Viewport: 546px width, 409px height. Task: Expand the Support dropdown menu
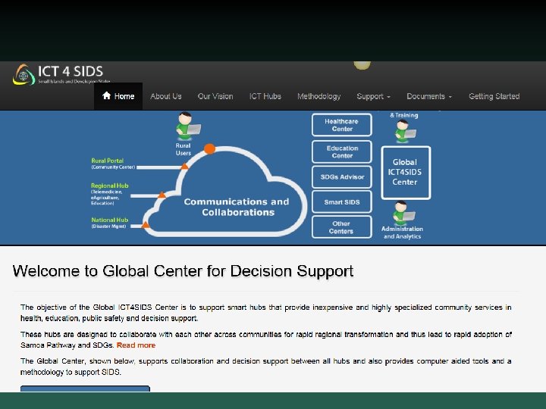[x=373, y=96]
